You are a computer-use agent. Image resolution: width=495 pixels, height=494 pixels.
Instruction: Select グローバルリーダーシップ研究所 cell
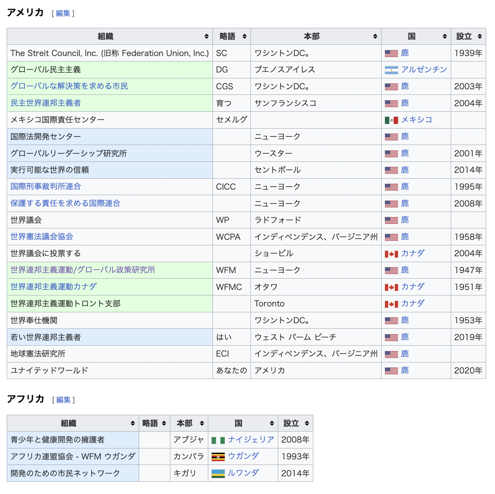(110, 153)
